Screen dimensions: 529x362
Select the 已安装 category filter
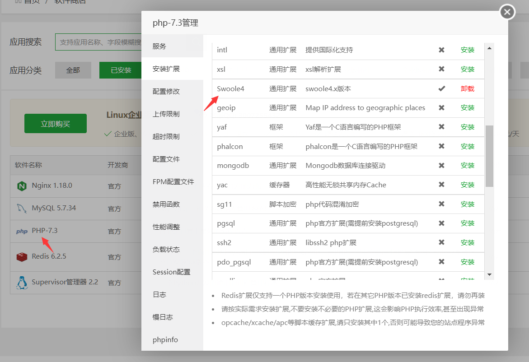(121, 70)
